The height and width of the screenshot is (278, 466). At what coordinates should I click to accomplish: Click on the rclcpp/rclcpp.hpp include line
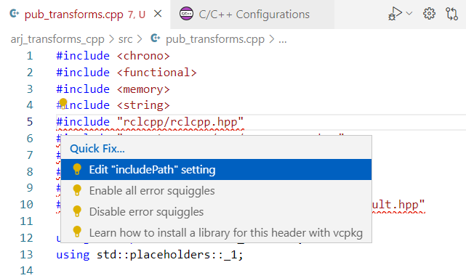tap(150, 122)
